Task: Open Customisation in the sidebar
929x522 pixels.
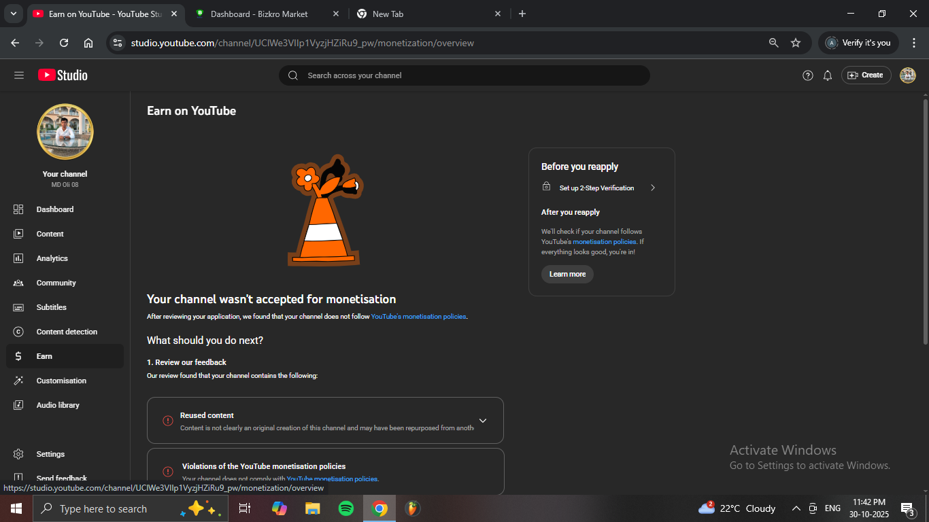Action: coord(61,381)
